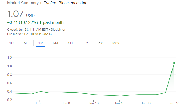188x108 pixels.
Task: Click the 1.07 USD price
Action: click(x=15, y=14)
